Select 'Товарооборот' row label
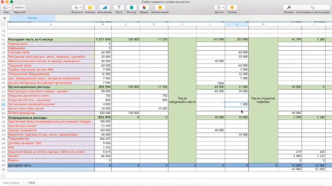 [51, 139]
